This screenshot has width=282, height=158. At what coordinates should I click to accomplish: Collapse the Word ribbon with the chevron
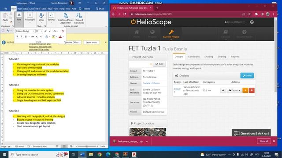point(106,26)
